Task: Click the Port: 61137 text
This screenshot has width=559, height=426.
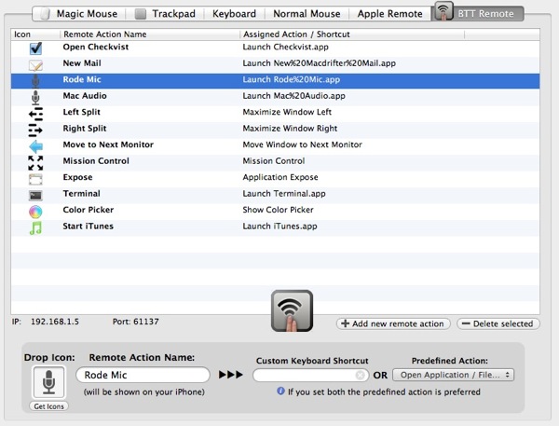Action: point(135,322)
